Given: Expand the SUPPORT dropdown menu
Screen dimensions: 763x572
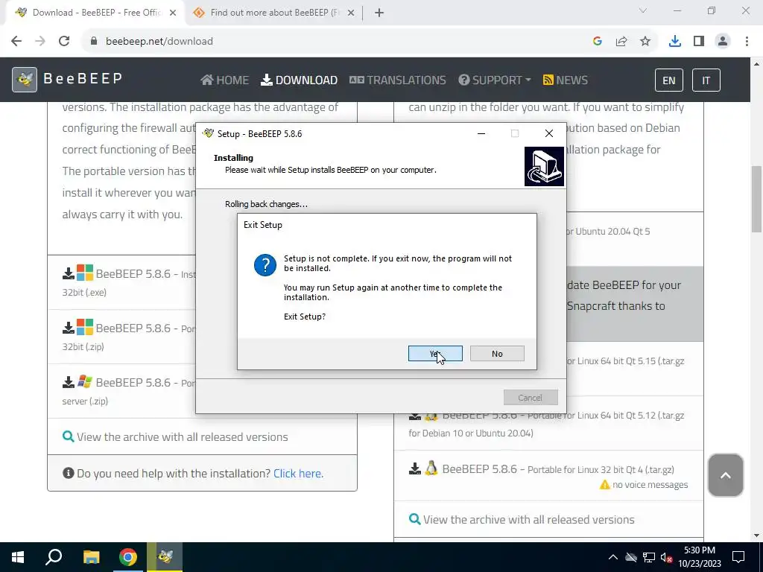Looking at the screenshot, I should [495, 80].
